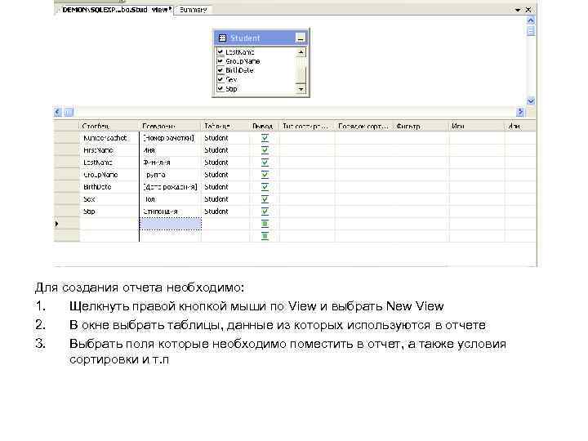
Task: Select the Stip cell in the grid
Action: coord(109,212)
